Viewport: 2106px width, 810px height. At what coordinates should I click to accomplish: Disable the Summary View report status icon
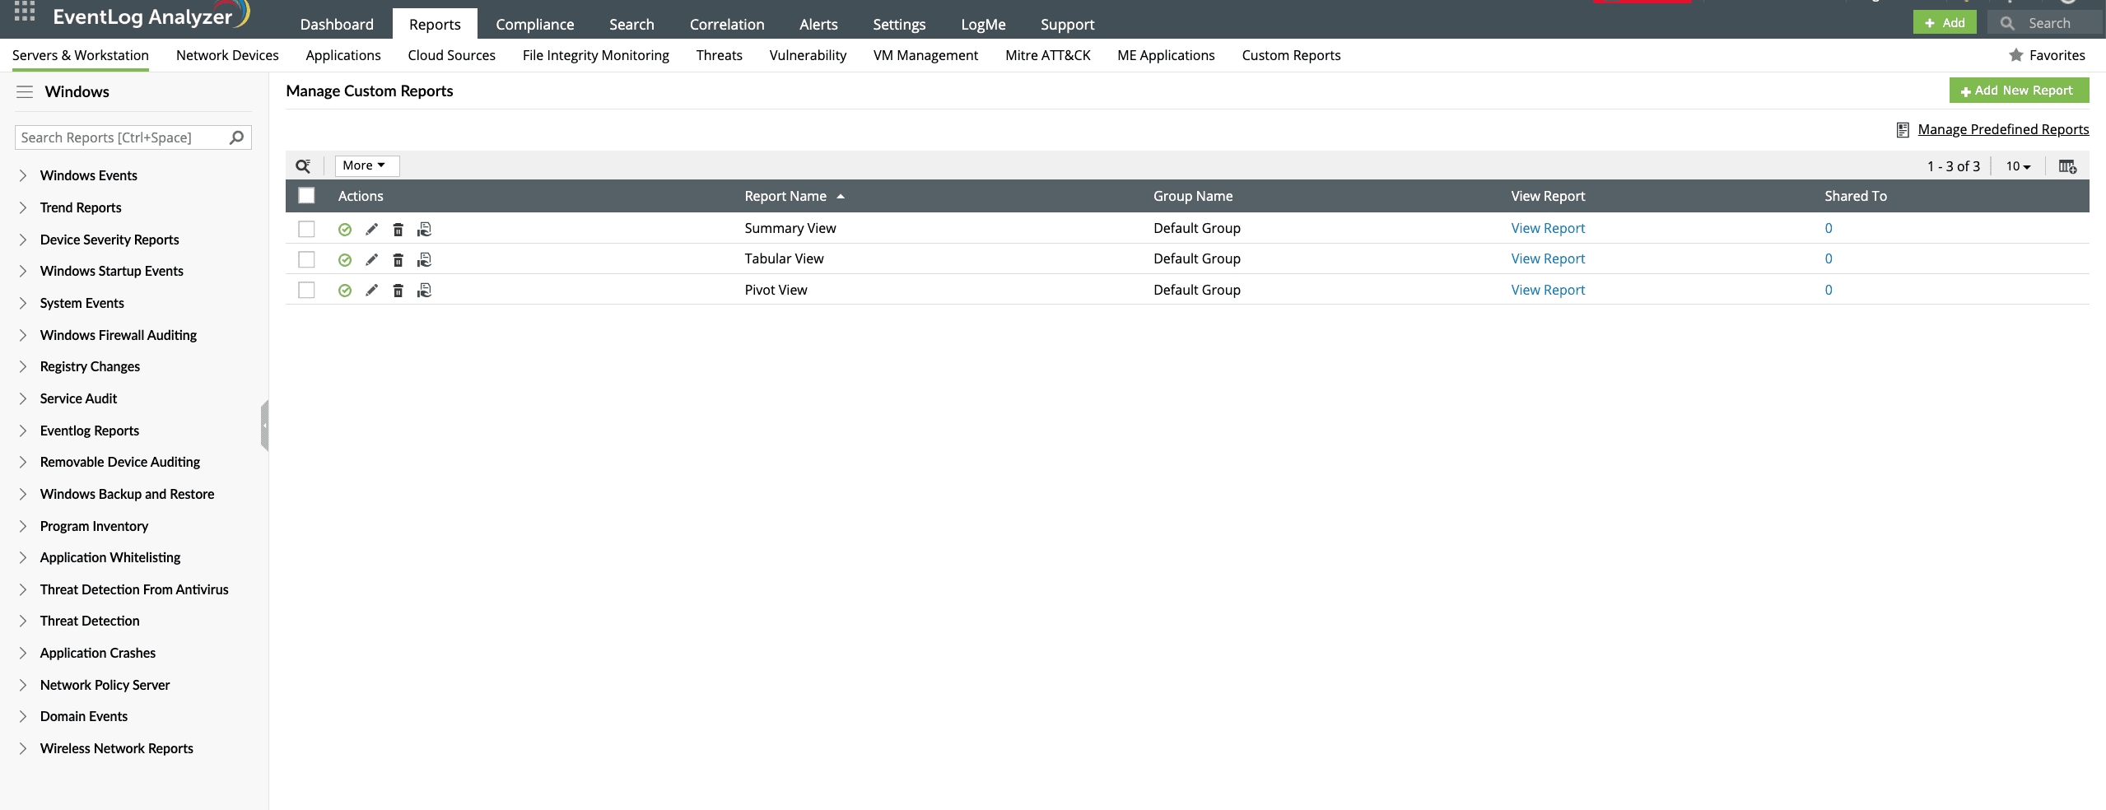(345, 229)
